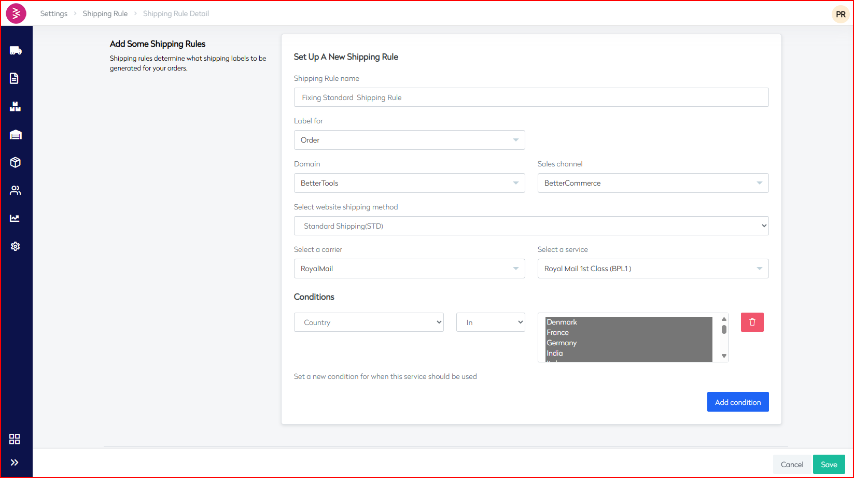Screen dimensions: 854x478
Task: Open the catalog boxes icon in sidebar
Action: (16, 106)
